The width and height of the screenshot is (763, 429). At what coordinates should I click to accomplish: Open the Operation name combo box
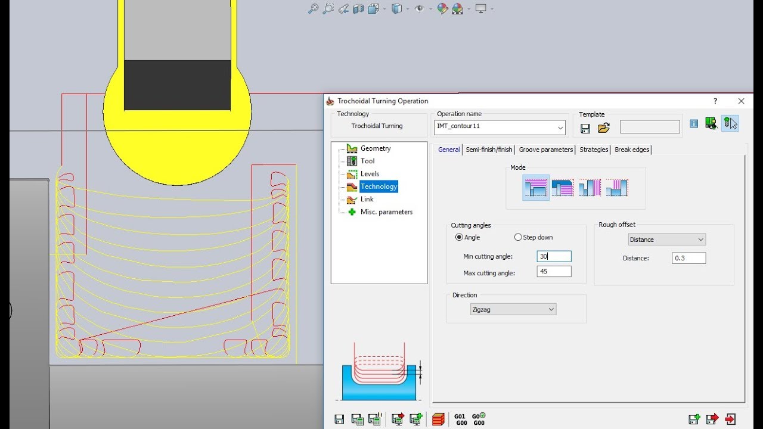(500, 127)
